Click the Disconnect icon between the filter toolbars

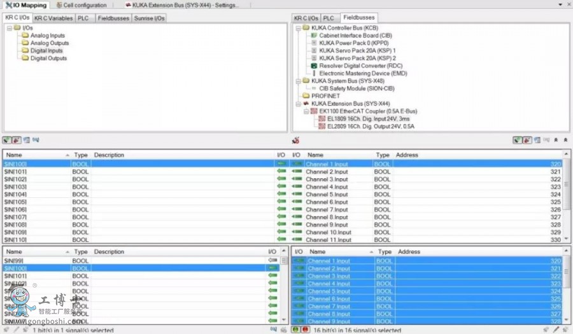295,140
